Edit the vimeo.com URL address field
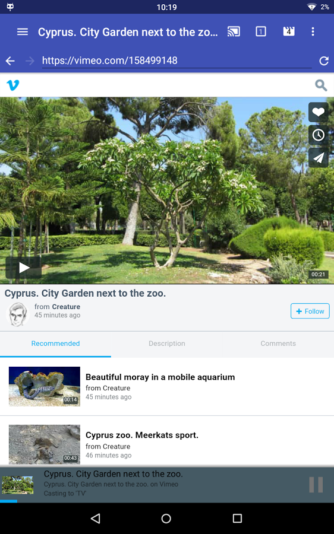334x534 pixels. [x=177, y=61]
